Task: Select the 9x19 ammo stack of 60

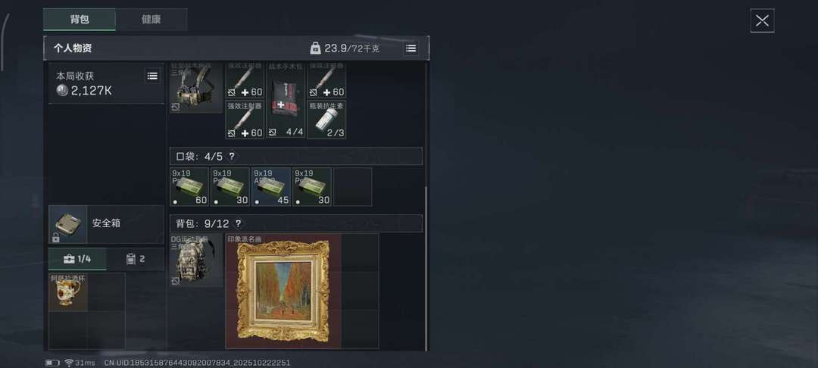Action: 189,186
